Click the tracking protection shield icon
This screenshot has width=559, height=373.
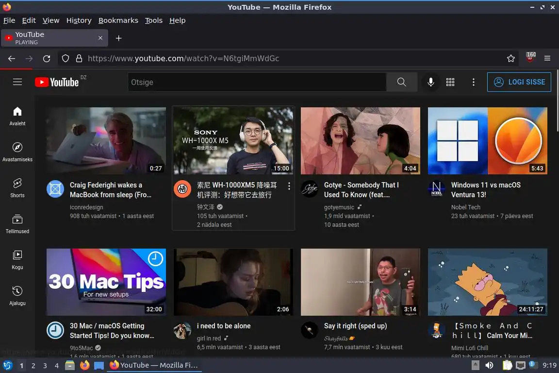tap(65, 59)
